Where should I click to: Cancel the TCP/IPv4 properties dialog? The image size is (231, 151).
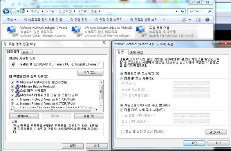pyautogui.click(x=218, y=143)
